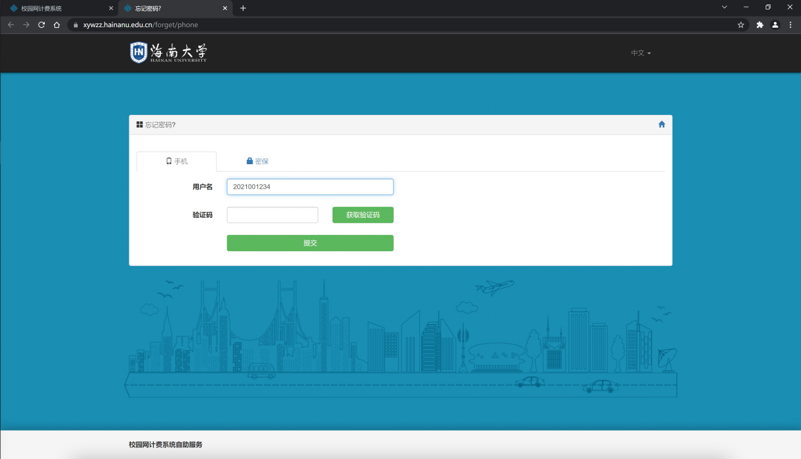Open the 中文 language dropdown

pos(641,53)
